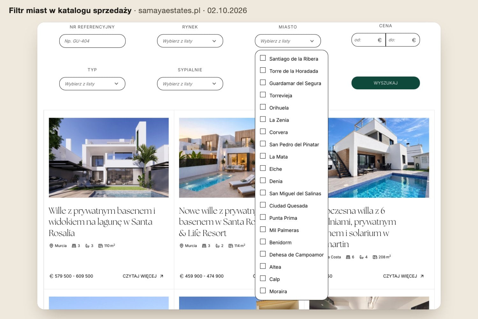
Task: Click the Nr referencyjny input field
Action: coord(92,41)
